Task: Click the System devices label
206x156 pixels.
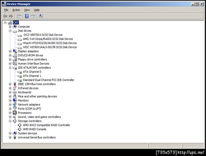Action: [x=27, y=133]
